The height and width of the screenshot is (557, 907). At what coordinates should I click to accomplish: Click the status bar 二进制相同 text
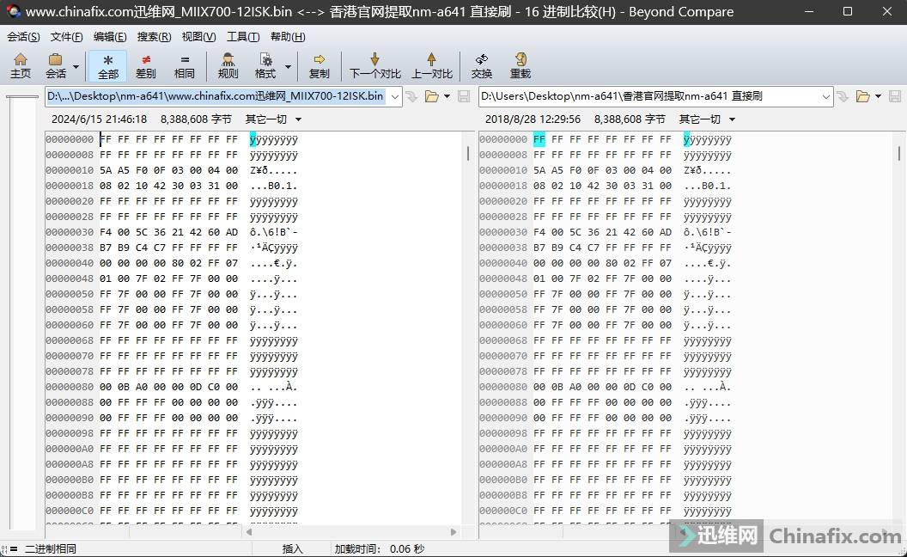click(51, 549)
